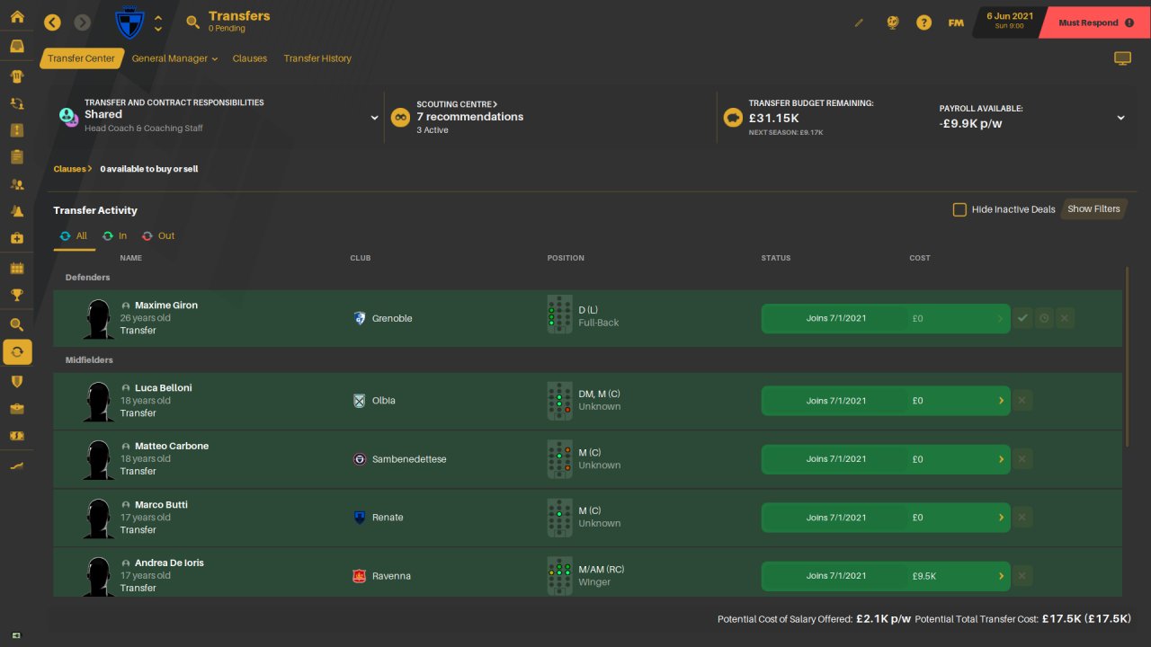Click the clock delay icon for Maxime Giron
The image size is (1151, 647).
pyautogui.click(x=1044, y=318)
